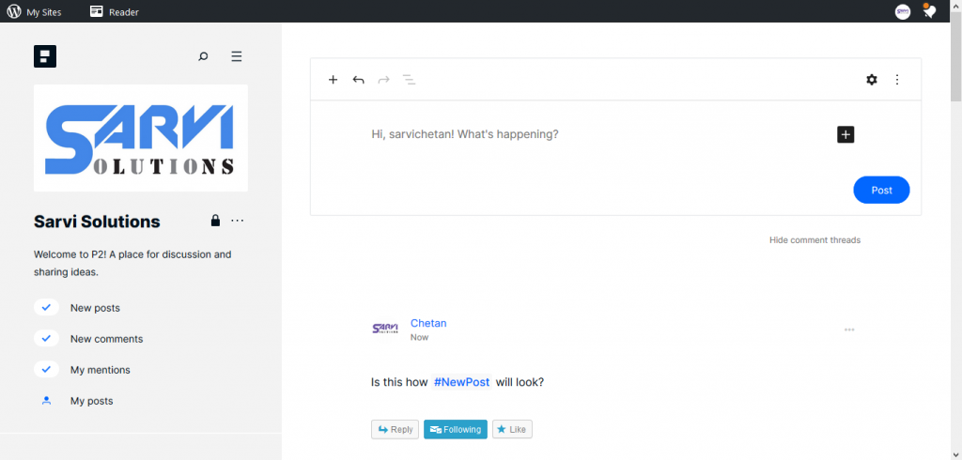
Task: Open the block list view outline
Action: point(410,79)
